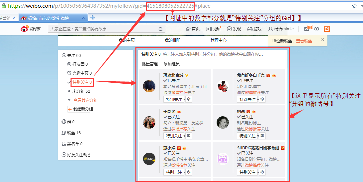Open 玩遍北京城 profile avatar
The width and height of the screenshot is (363, 182).
click(x=149, y=86)
